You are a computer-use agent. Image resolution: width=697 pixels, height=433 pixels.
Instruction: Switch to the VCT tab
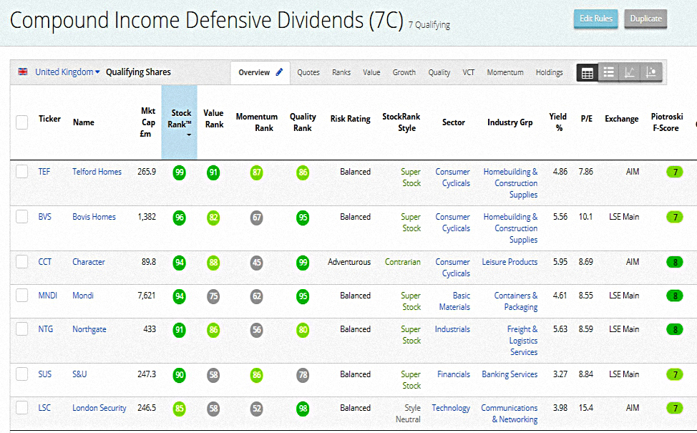pos(469,72)
